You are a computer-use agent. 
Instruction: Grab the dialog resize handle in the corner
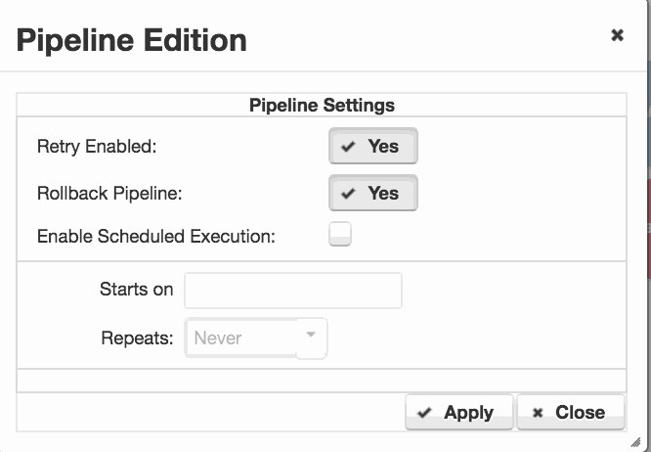pos(635,442)
